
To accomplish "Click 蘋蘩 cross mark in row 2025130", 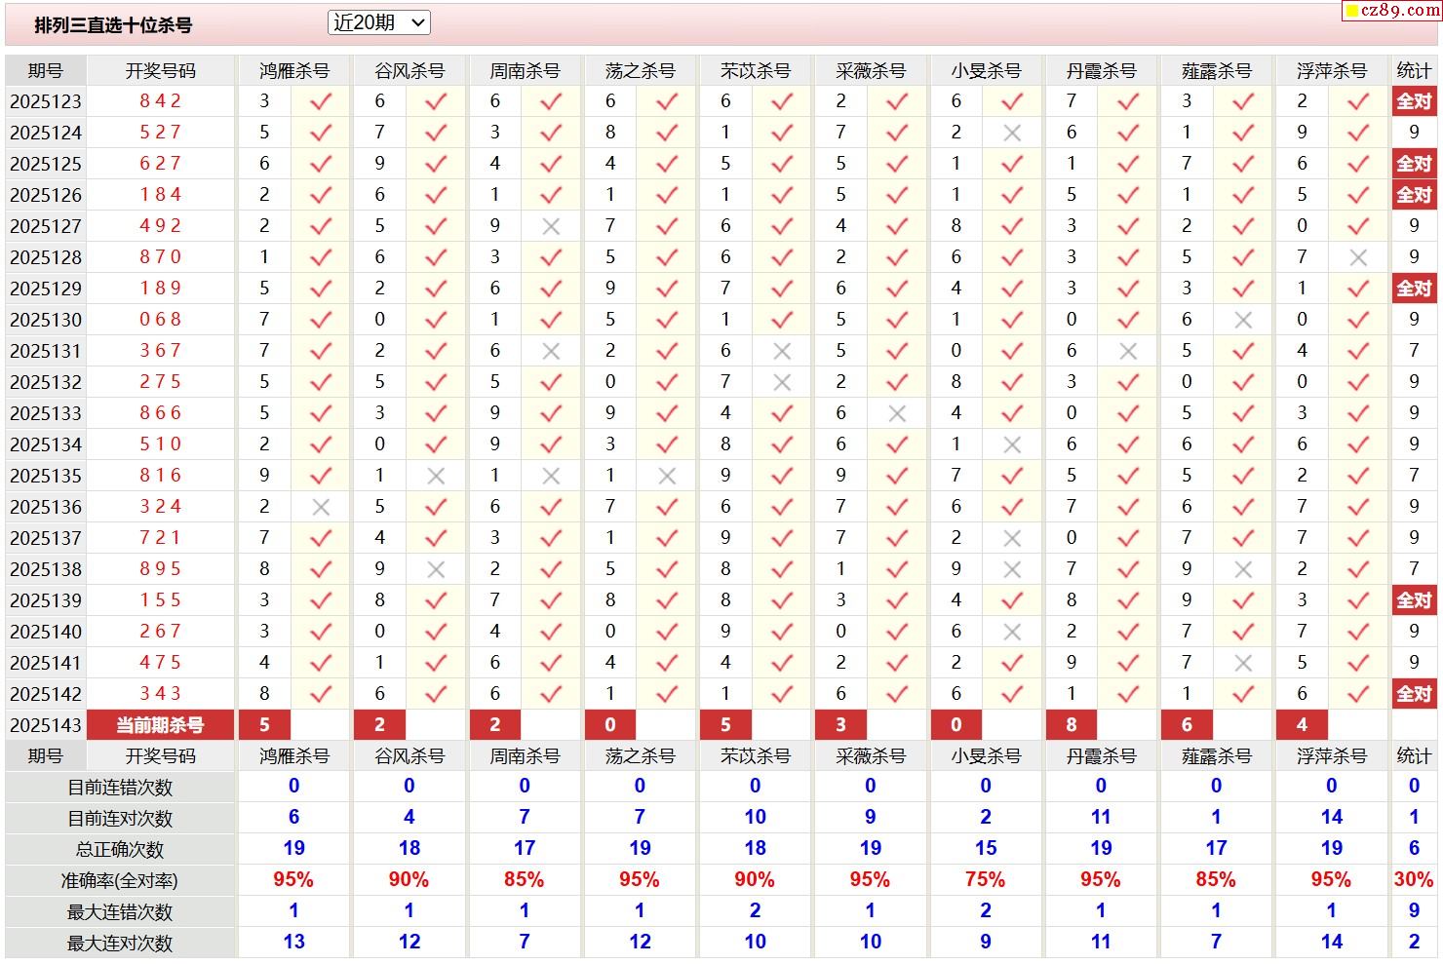I will [x=1243, y=320].
